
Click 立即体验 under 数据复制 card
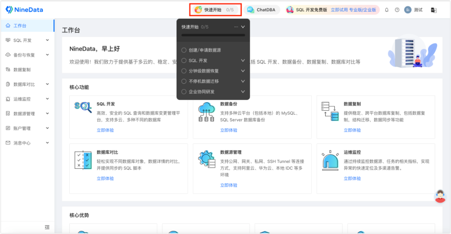[x=352, y=130]
